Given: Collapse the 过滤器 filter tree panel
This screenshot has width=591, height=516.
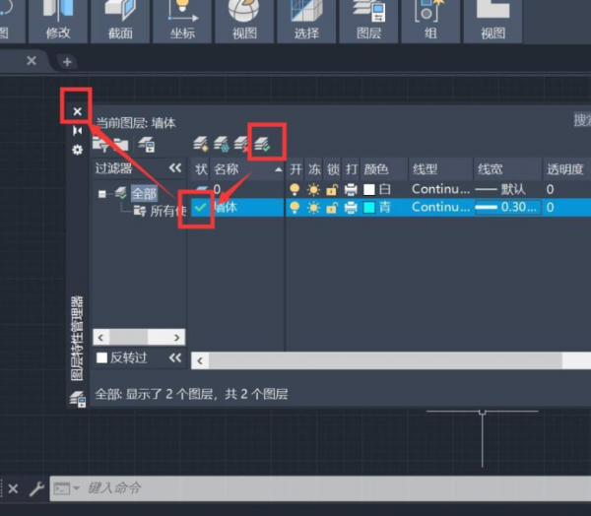Looking at the screenshot, I should (175, 168).
